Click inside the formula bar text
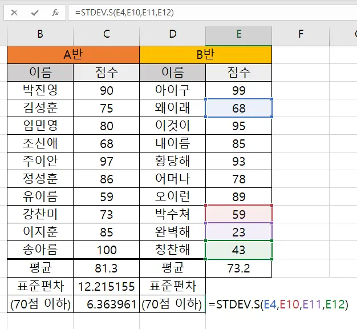This screenshot has height=329, width=357. coord(124,13)
